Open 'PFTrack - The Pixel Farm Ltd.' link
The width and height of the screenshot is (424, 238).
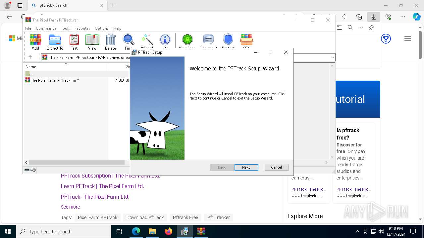coord(95,197)
